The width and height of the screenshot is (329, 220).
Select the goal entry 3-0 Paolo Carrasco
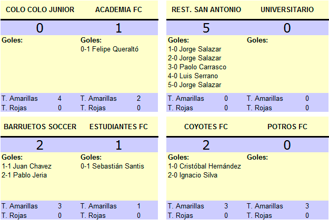[197, 67]
